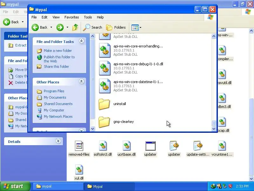Click Share this folder
254x191 pixels.
point(56,67)
